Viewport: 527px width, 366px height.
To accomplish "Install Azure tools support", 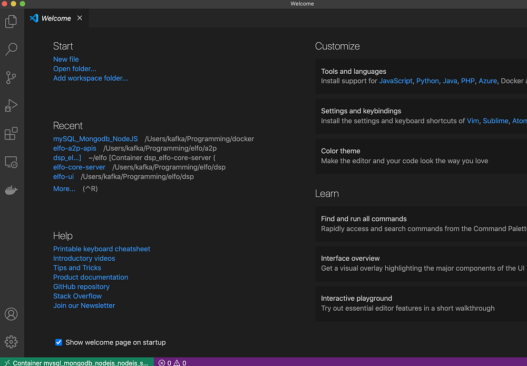I will point(487,81).
